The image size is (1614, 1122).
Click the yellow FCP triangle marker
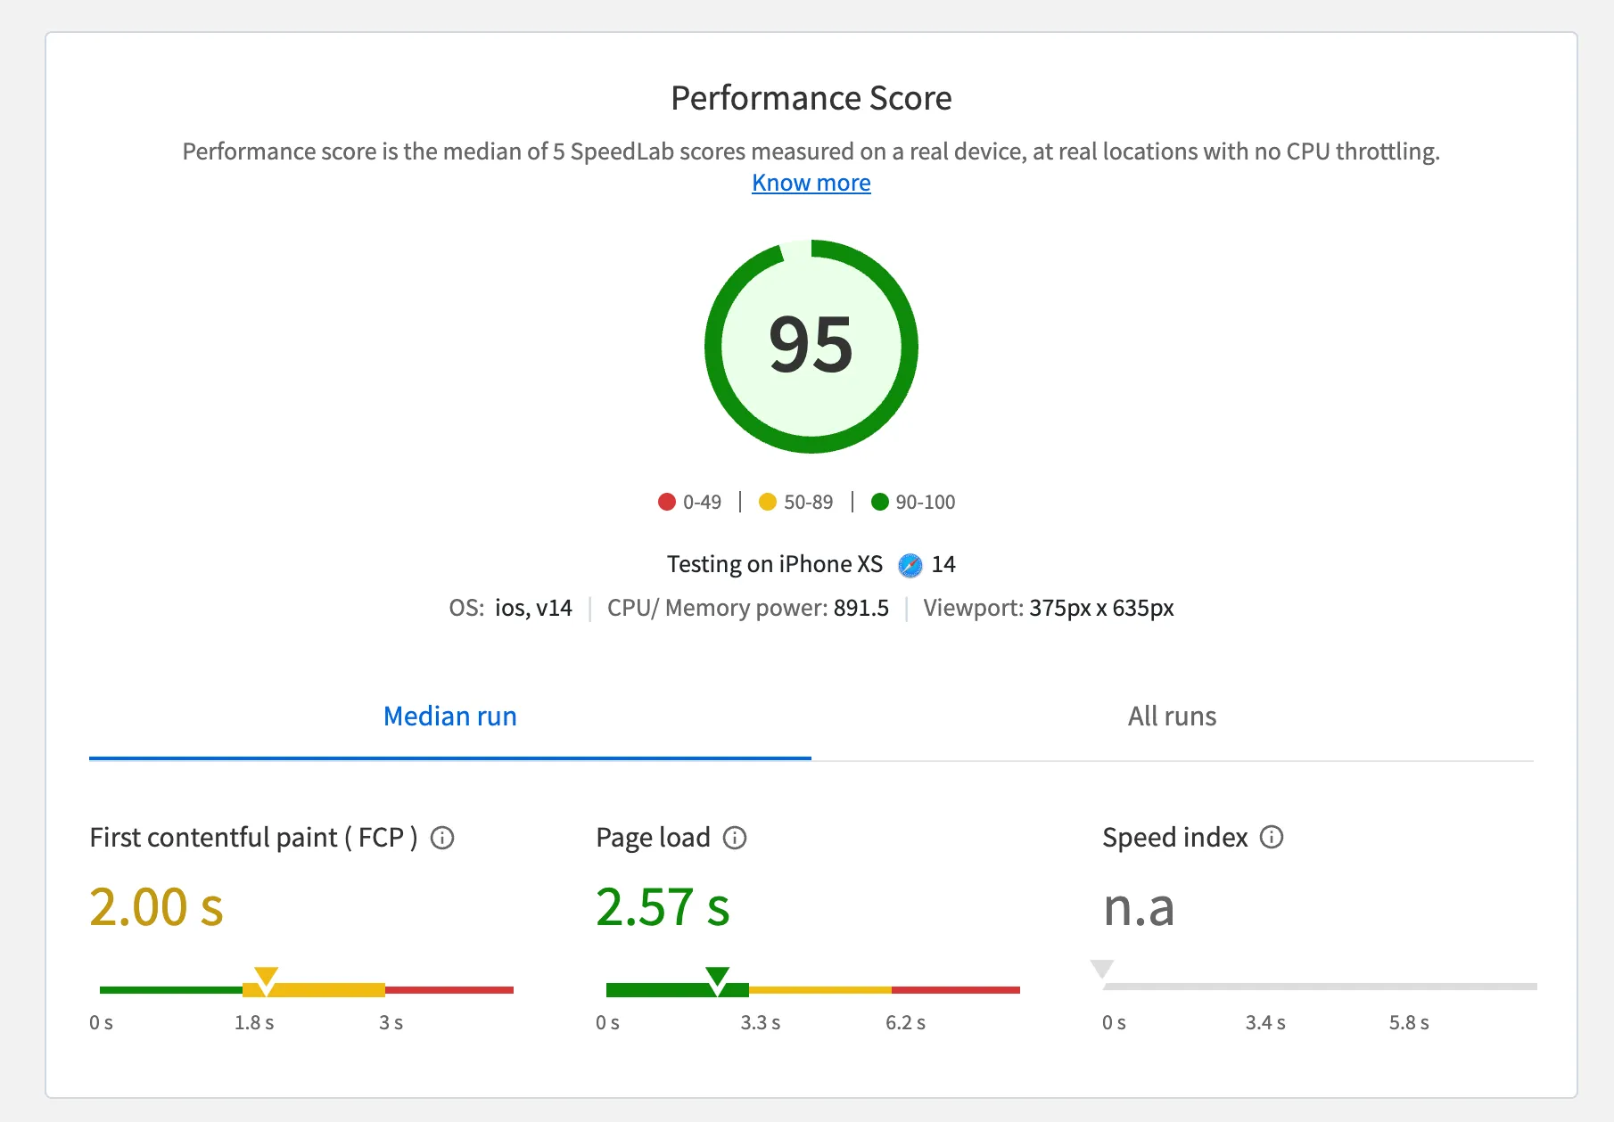266,977
